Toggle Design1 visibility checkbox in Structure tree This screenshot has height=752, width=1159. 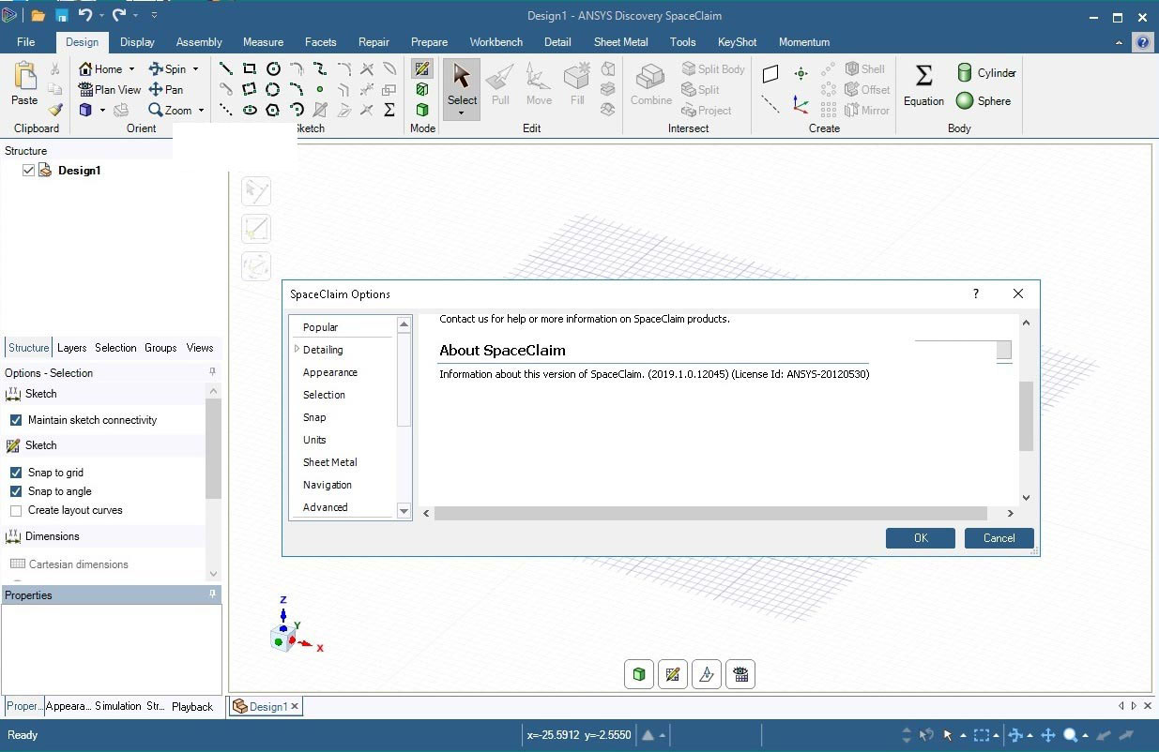tap(28, 171)
